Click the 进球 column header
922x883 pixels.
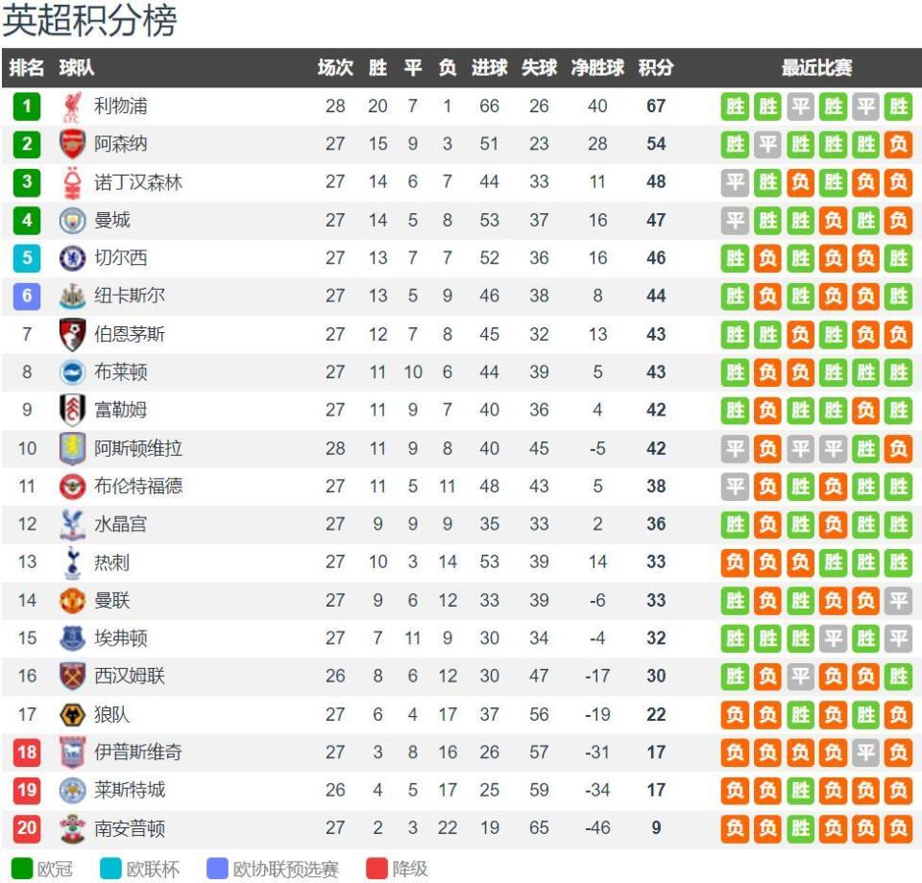pos(489,68)
